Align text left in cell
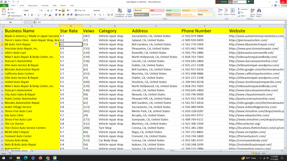Screen dimensions: 287x161 56,15
